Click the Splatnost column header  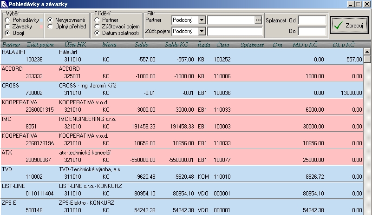tap(252, 45)
